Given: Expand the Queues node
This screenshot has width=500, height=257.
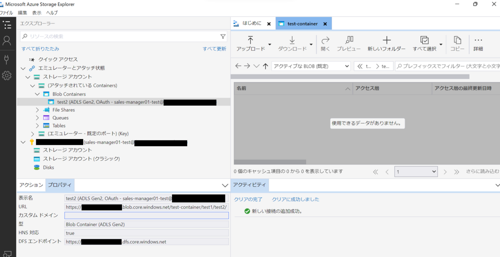Looking at the screenshot, I should [37, 118].
